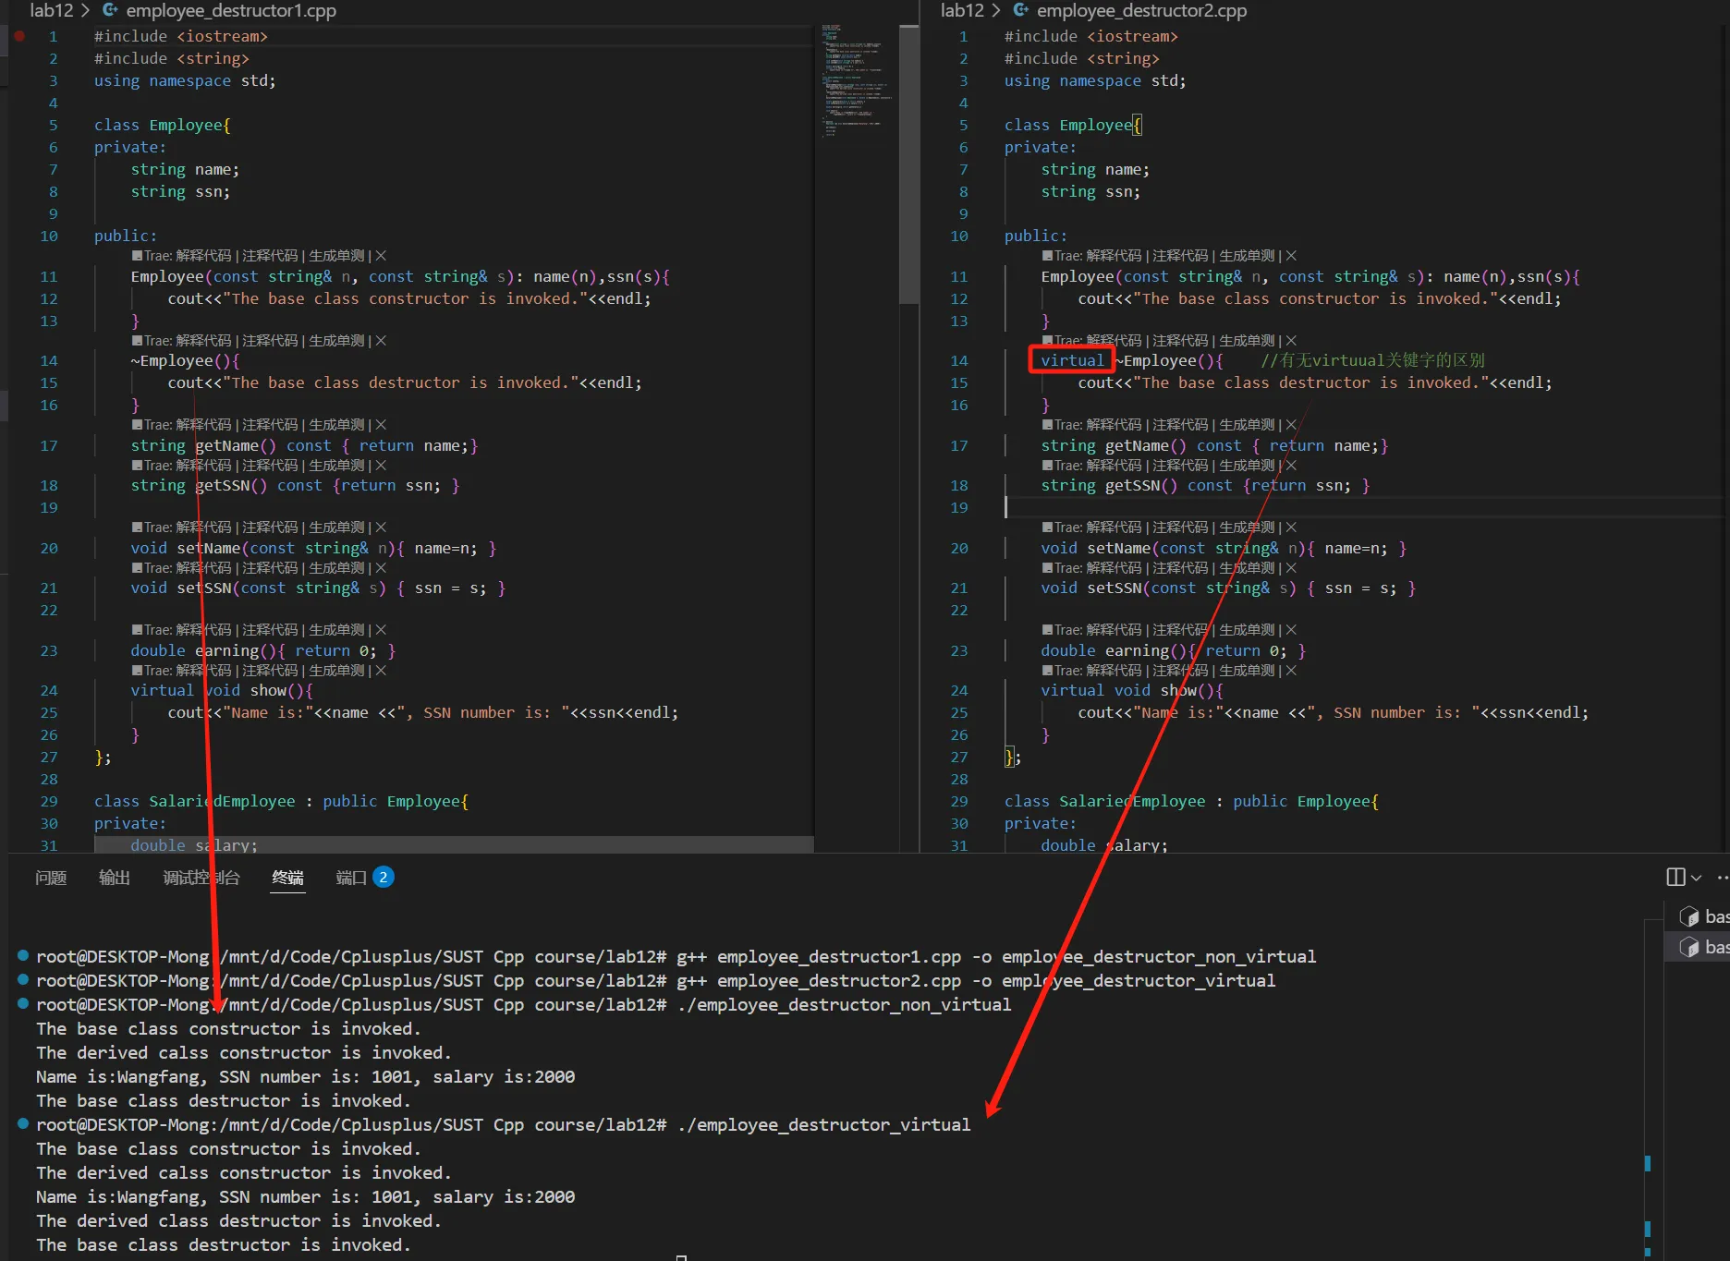Switch to the 问题 panel tab
Screen dimensions: 1730x1261
[x=51, y=878]
